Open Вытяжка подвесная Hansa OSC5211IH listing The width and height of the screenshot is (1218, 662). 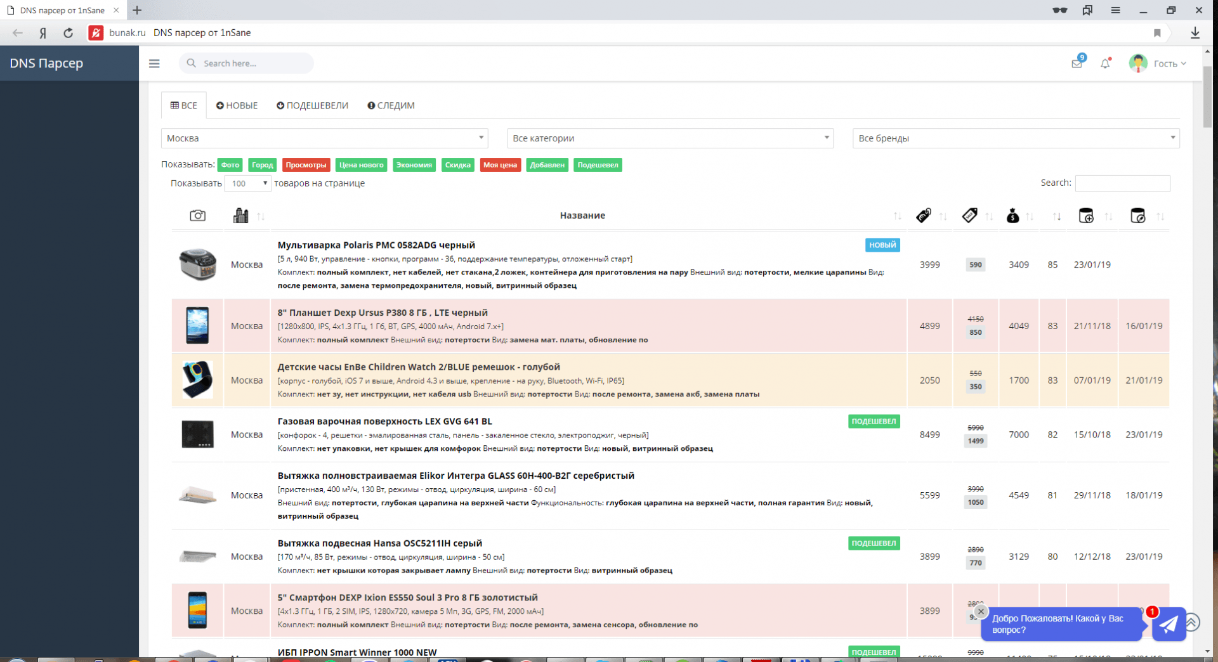pyautogui.click(x=379, y=543)
